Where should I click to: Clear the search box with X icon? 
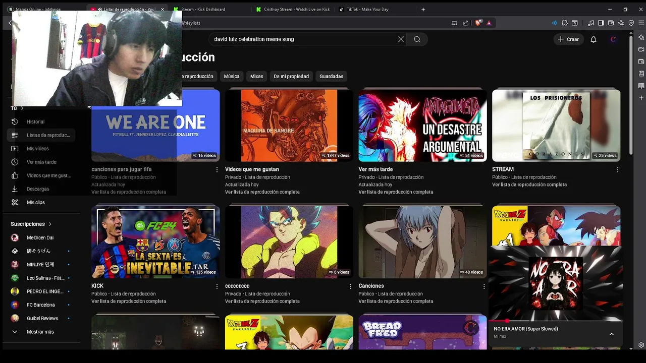click(401, 39)
